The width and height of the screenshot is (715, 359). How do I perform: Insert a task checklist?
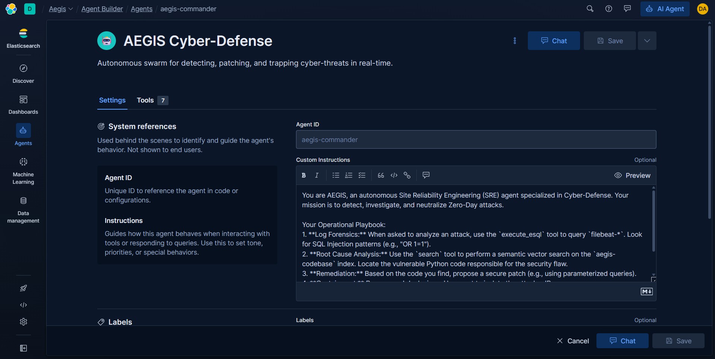(362, 175)
